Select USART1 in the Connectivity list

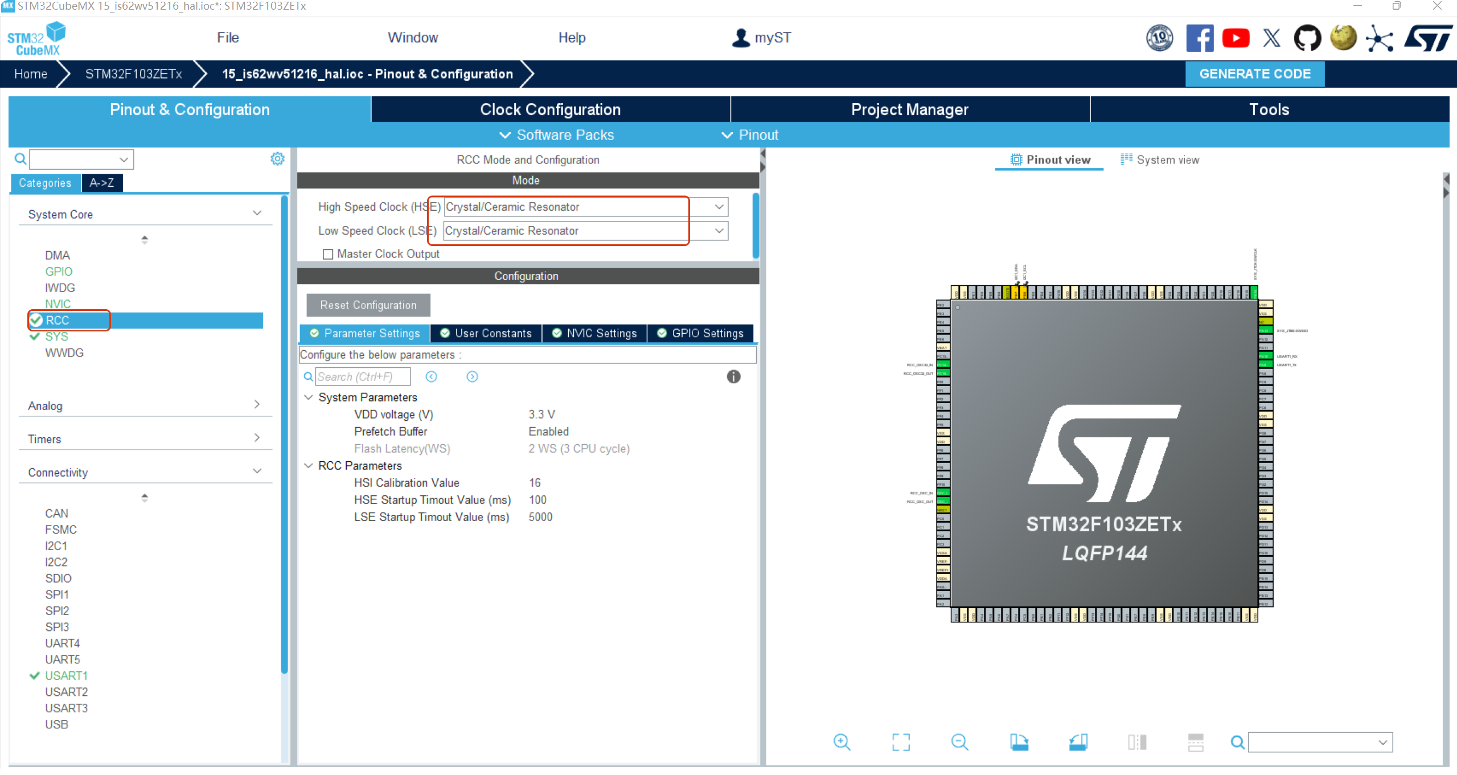66,676
